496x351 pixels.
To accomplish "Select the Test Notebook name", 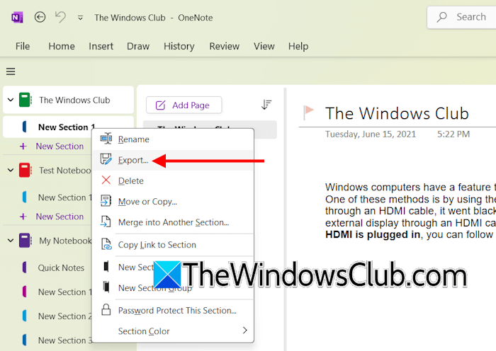I will pyautogui.click(x=65, y=171).
